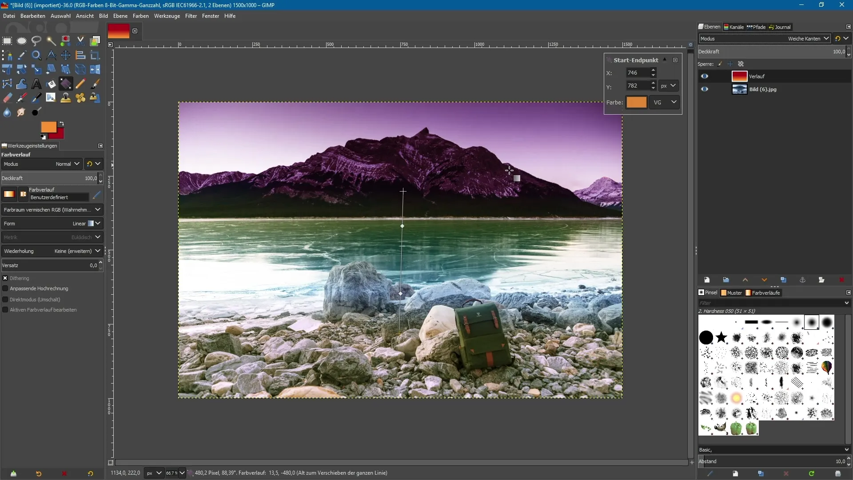Enable Direktmodus (Umschalt) checkbox
This screenshot has width=853, height=480.
pyautogui.click(x=5, y=300)
